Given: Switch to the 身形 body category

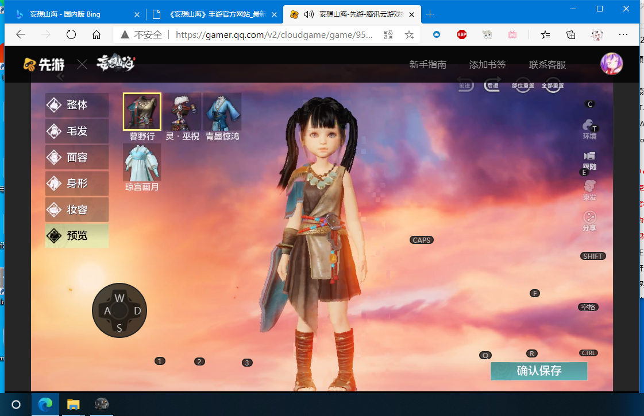Looking at the screenshot, I should click(x=77, y=184).
